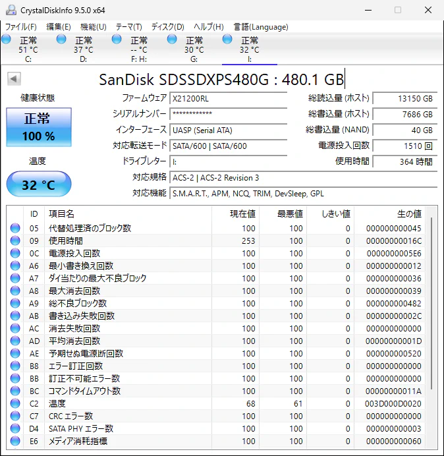Click the blue status dot of attribute A8
This screenshot has width=444, height=456.
(x=15, y=291)
